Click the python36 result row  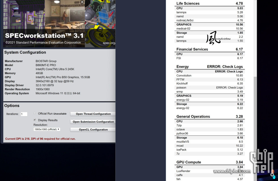pos(210,133)
